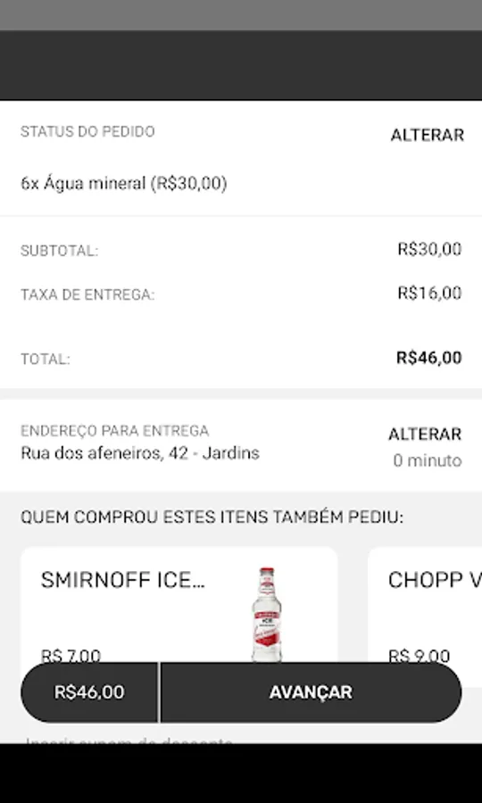Open the SMIRNOFF ICE product title
The image size is (482, 803).
click(x=123, y=580)
